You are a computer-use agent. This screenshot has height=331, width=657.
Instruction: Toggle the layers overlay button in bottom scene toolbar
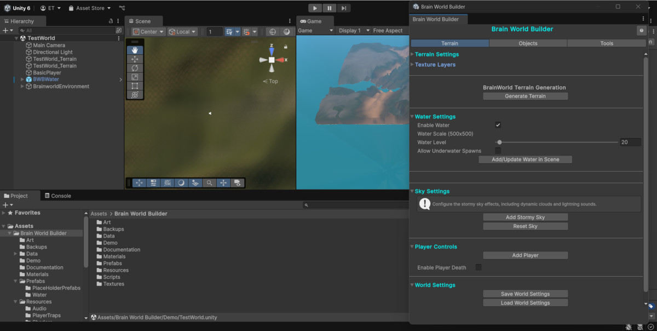(x=195, y=183)
